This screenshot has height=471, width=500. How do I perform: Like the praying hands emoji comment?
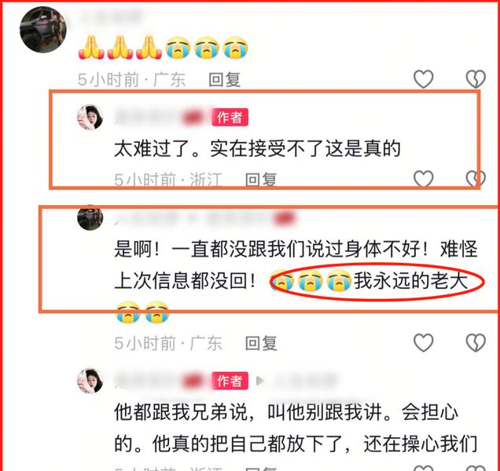point(423,79)
